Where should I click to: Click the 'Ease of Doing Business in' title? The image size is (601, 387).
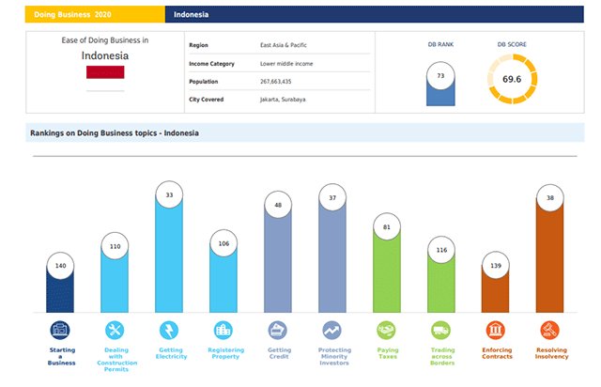[105, 40]
